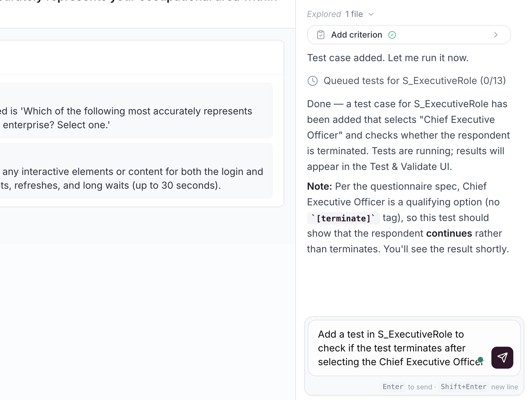Click the 'Test case added' message

pyautogui.click(x=388, y=58)
